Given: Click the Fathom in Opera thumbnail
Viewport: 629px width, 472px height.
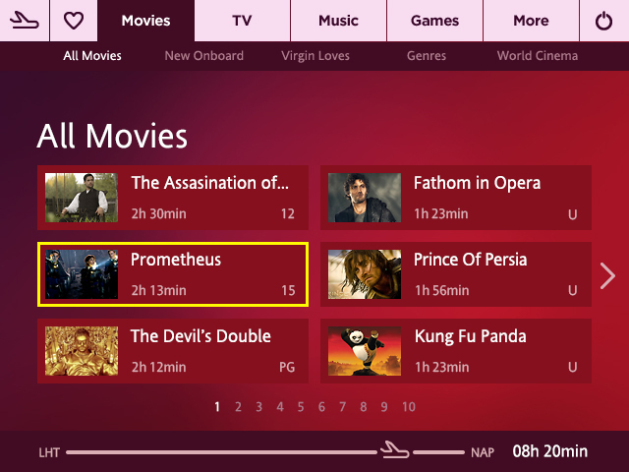Looking at the screenshot, I should tap(365, 198).
